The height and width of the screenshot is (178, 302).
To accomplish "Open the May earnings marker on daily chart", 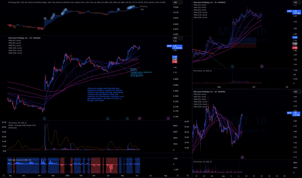I will [x=127, y=118].
